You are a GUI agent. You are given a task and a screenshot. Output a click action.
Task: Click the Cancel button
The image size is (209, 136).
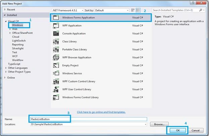click(x=195, y=130)
